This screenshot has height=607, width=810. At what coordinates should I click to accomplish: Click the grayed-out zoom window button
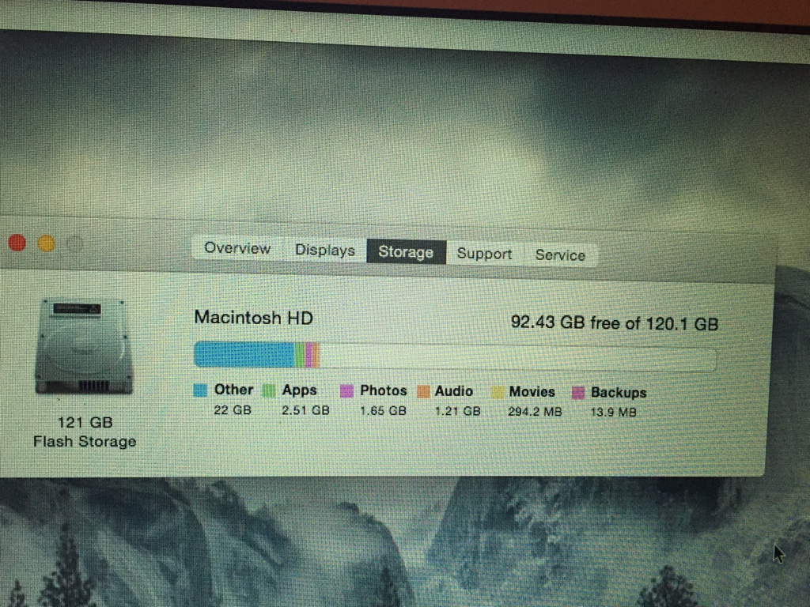coord(75,244)
